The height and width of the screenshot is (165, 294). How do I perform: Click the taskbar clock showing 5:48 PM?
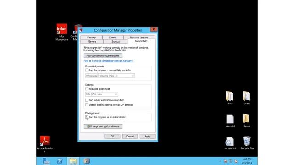coord(247,161)
